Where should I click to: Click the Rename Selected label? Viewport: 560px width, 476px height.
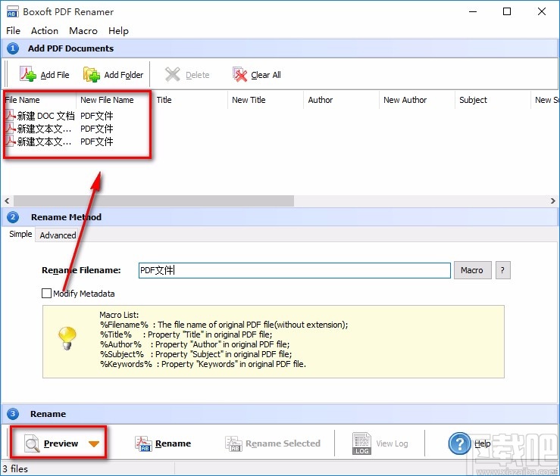(283, 443)
